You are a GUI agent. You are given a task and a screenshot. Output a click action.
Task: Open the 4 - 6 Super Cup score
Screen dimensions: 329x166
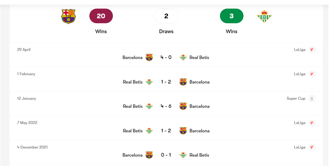pos(166,106)
